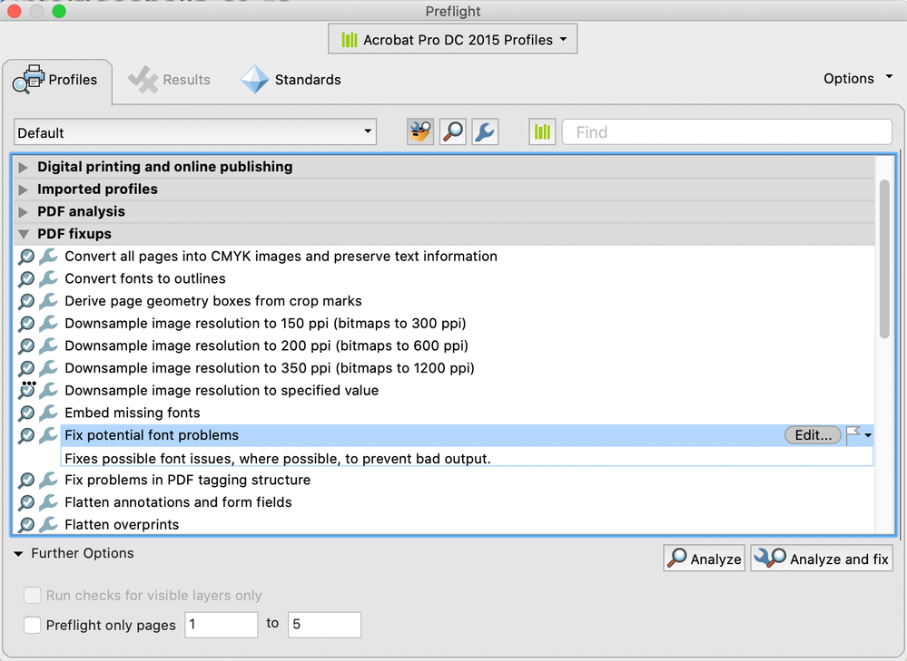This screenshot has width=907, height=661.
Task: Click wrench icon of Fix problems in PDF tagging
Action: tap(49, 480)
